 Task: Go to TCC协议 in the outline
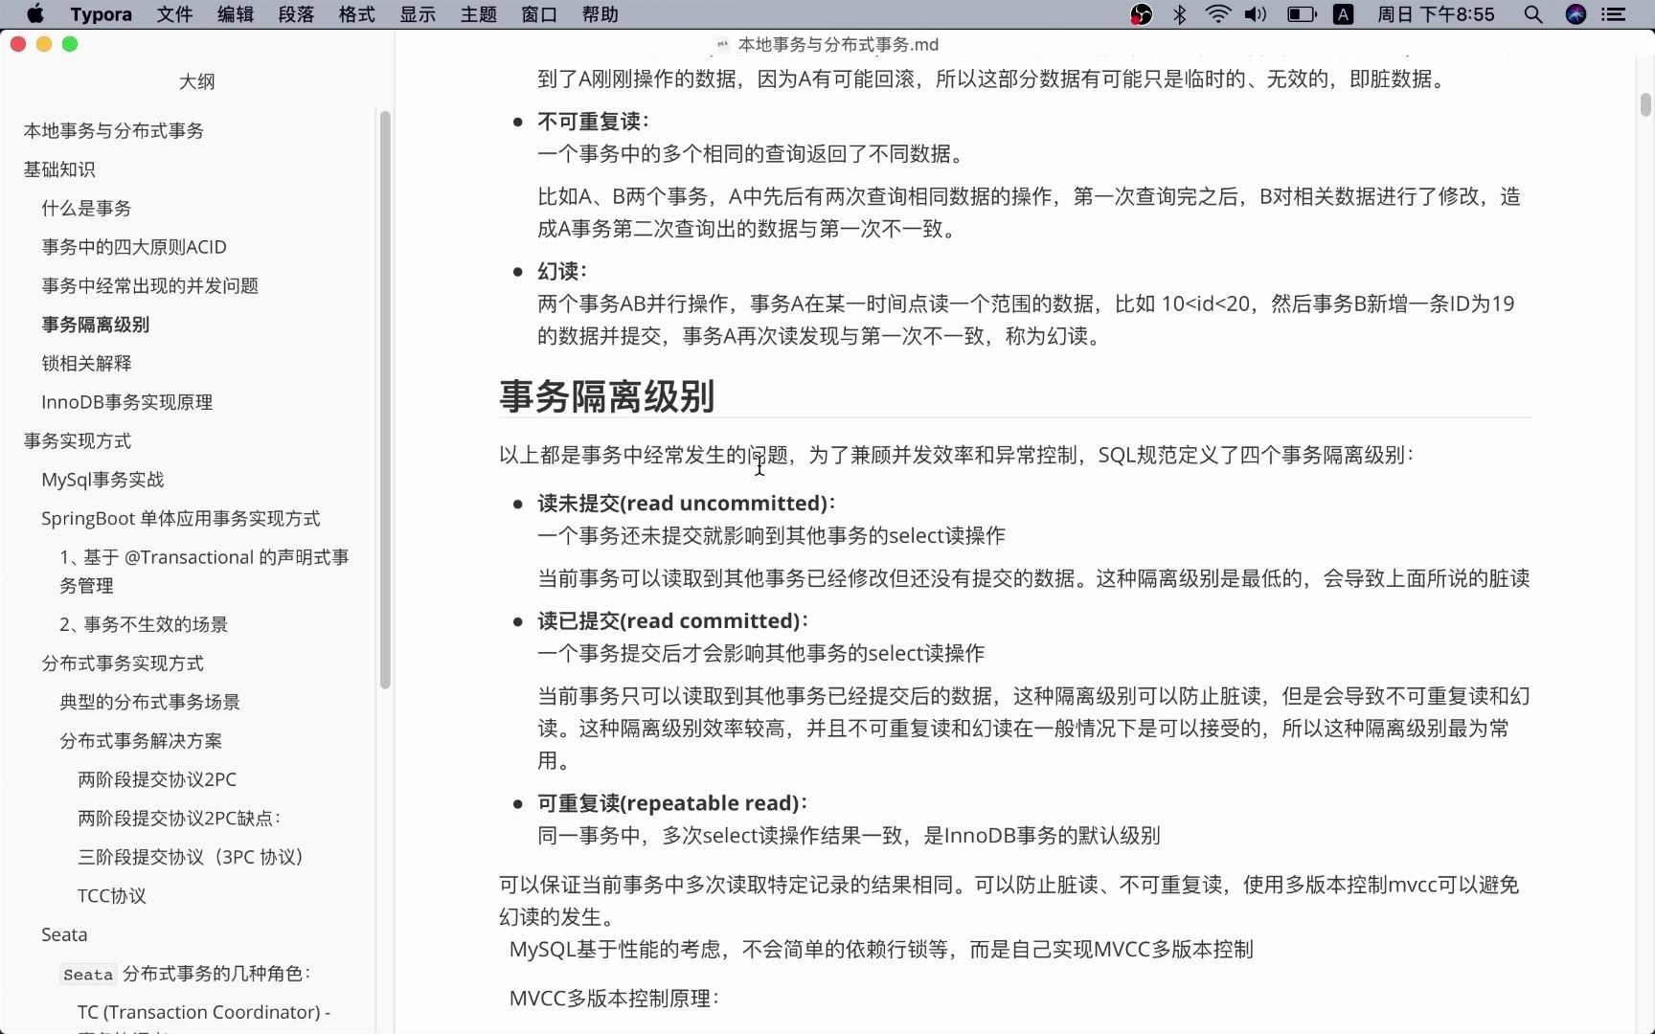[112, 895]
